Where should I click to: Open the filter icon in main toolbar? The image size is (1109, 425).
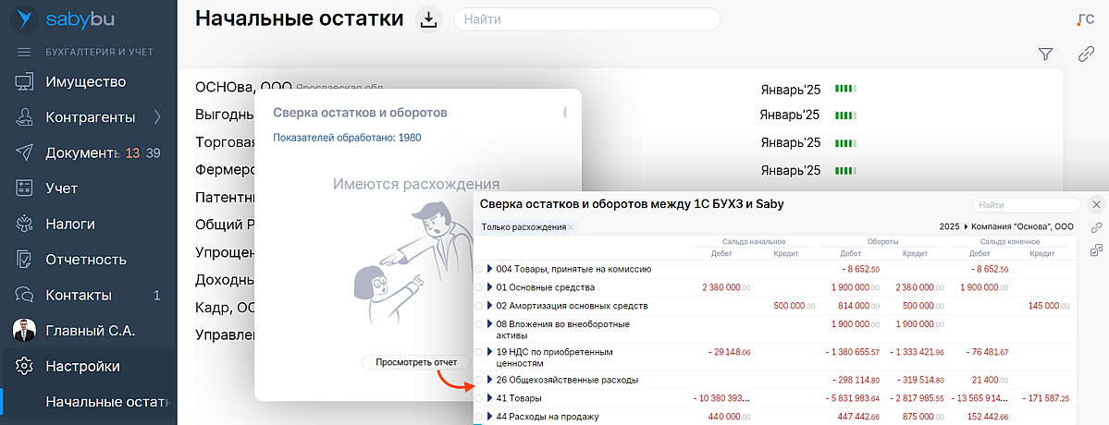[x=1046, y=55]
